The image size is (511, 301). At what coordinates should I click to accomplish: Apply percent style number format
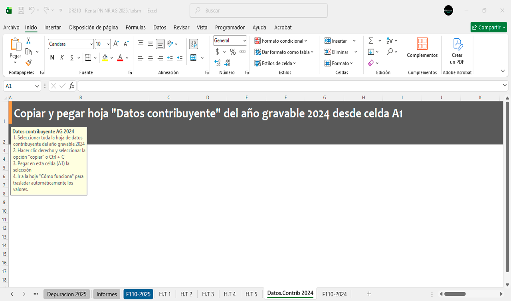click(233, 52)
